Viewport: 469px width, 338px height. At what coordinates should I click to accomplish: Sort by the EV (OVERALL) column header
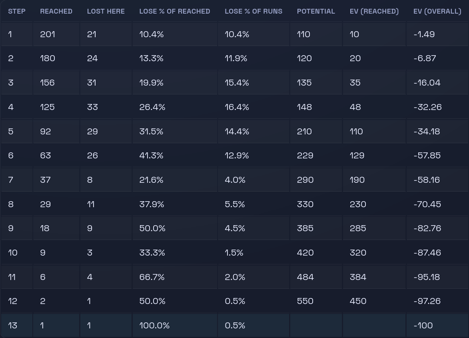click(x=437, y=11)
